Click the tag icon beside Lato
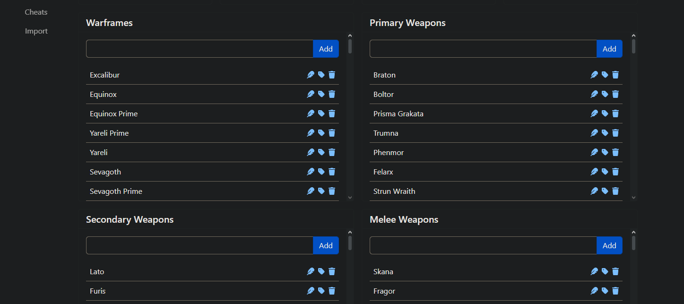Viewport: 684px width, 304px height. pos(321,271)
